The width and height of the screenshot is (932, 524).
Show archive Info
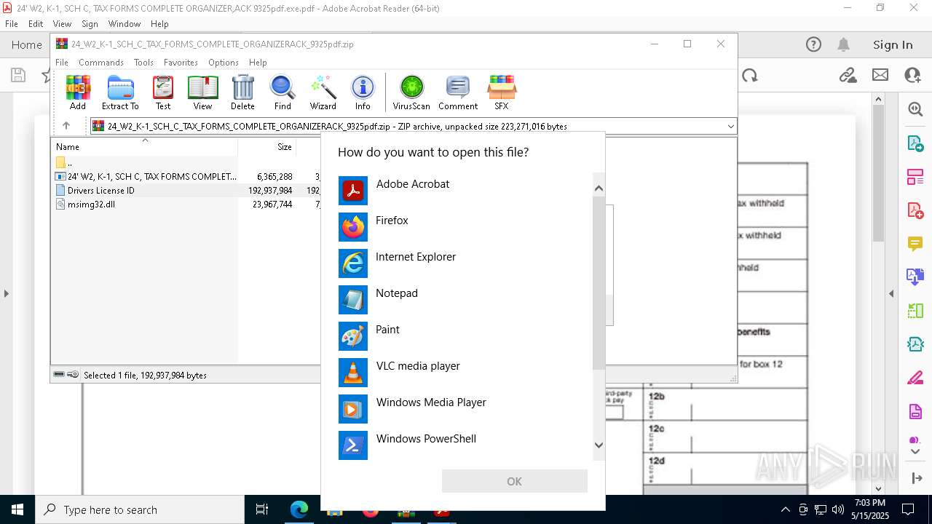click(x=363, y=92)
